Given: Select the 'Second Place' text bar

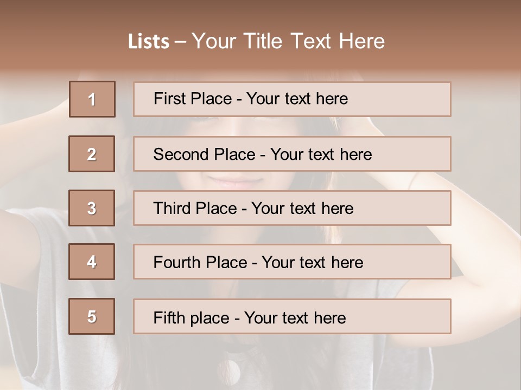Looking at the screenshot, I should [292, 154].
